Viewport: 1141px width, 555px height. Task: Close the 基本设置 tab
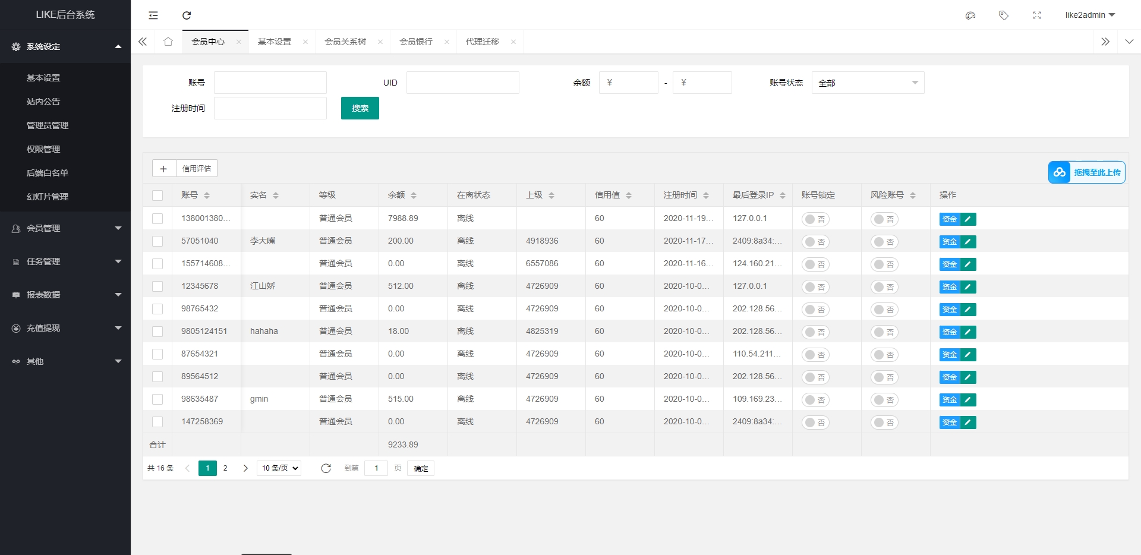click(x=305, y=42)
